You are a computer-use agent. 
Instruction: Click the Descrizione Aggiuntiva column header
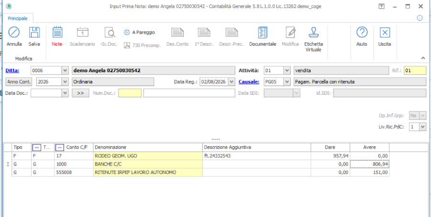click(x=257, y=147)
